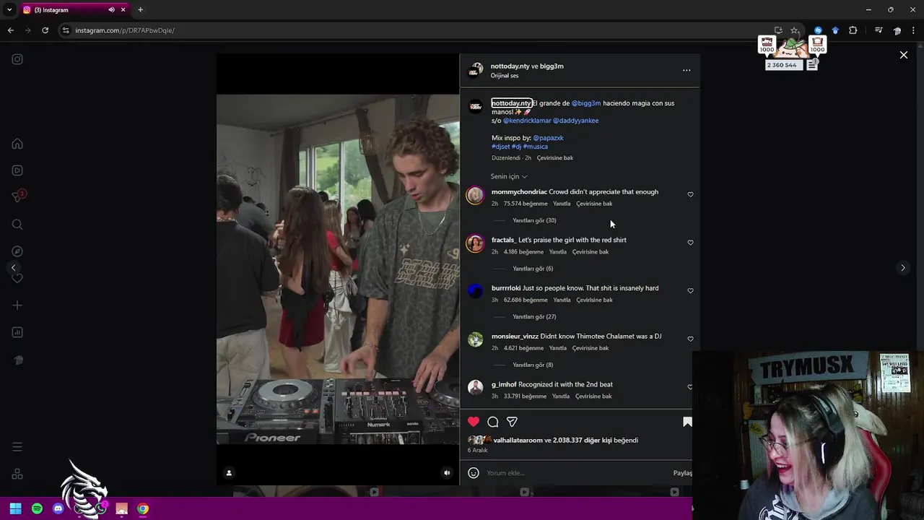The height and width of the screenshot is (520, 924).
Task: Open the profile avatar in sidebar
Action: (17, 360)
